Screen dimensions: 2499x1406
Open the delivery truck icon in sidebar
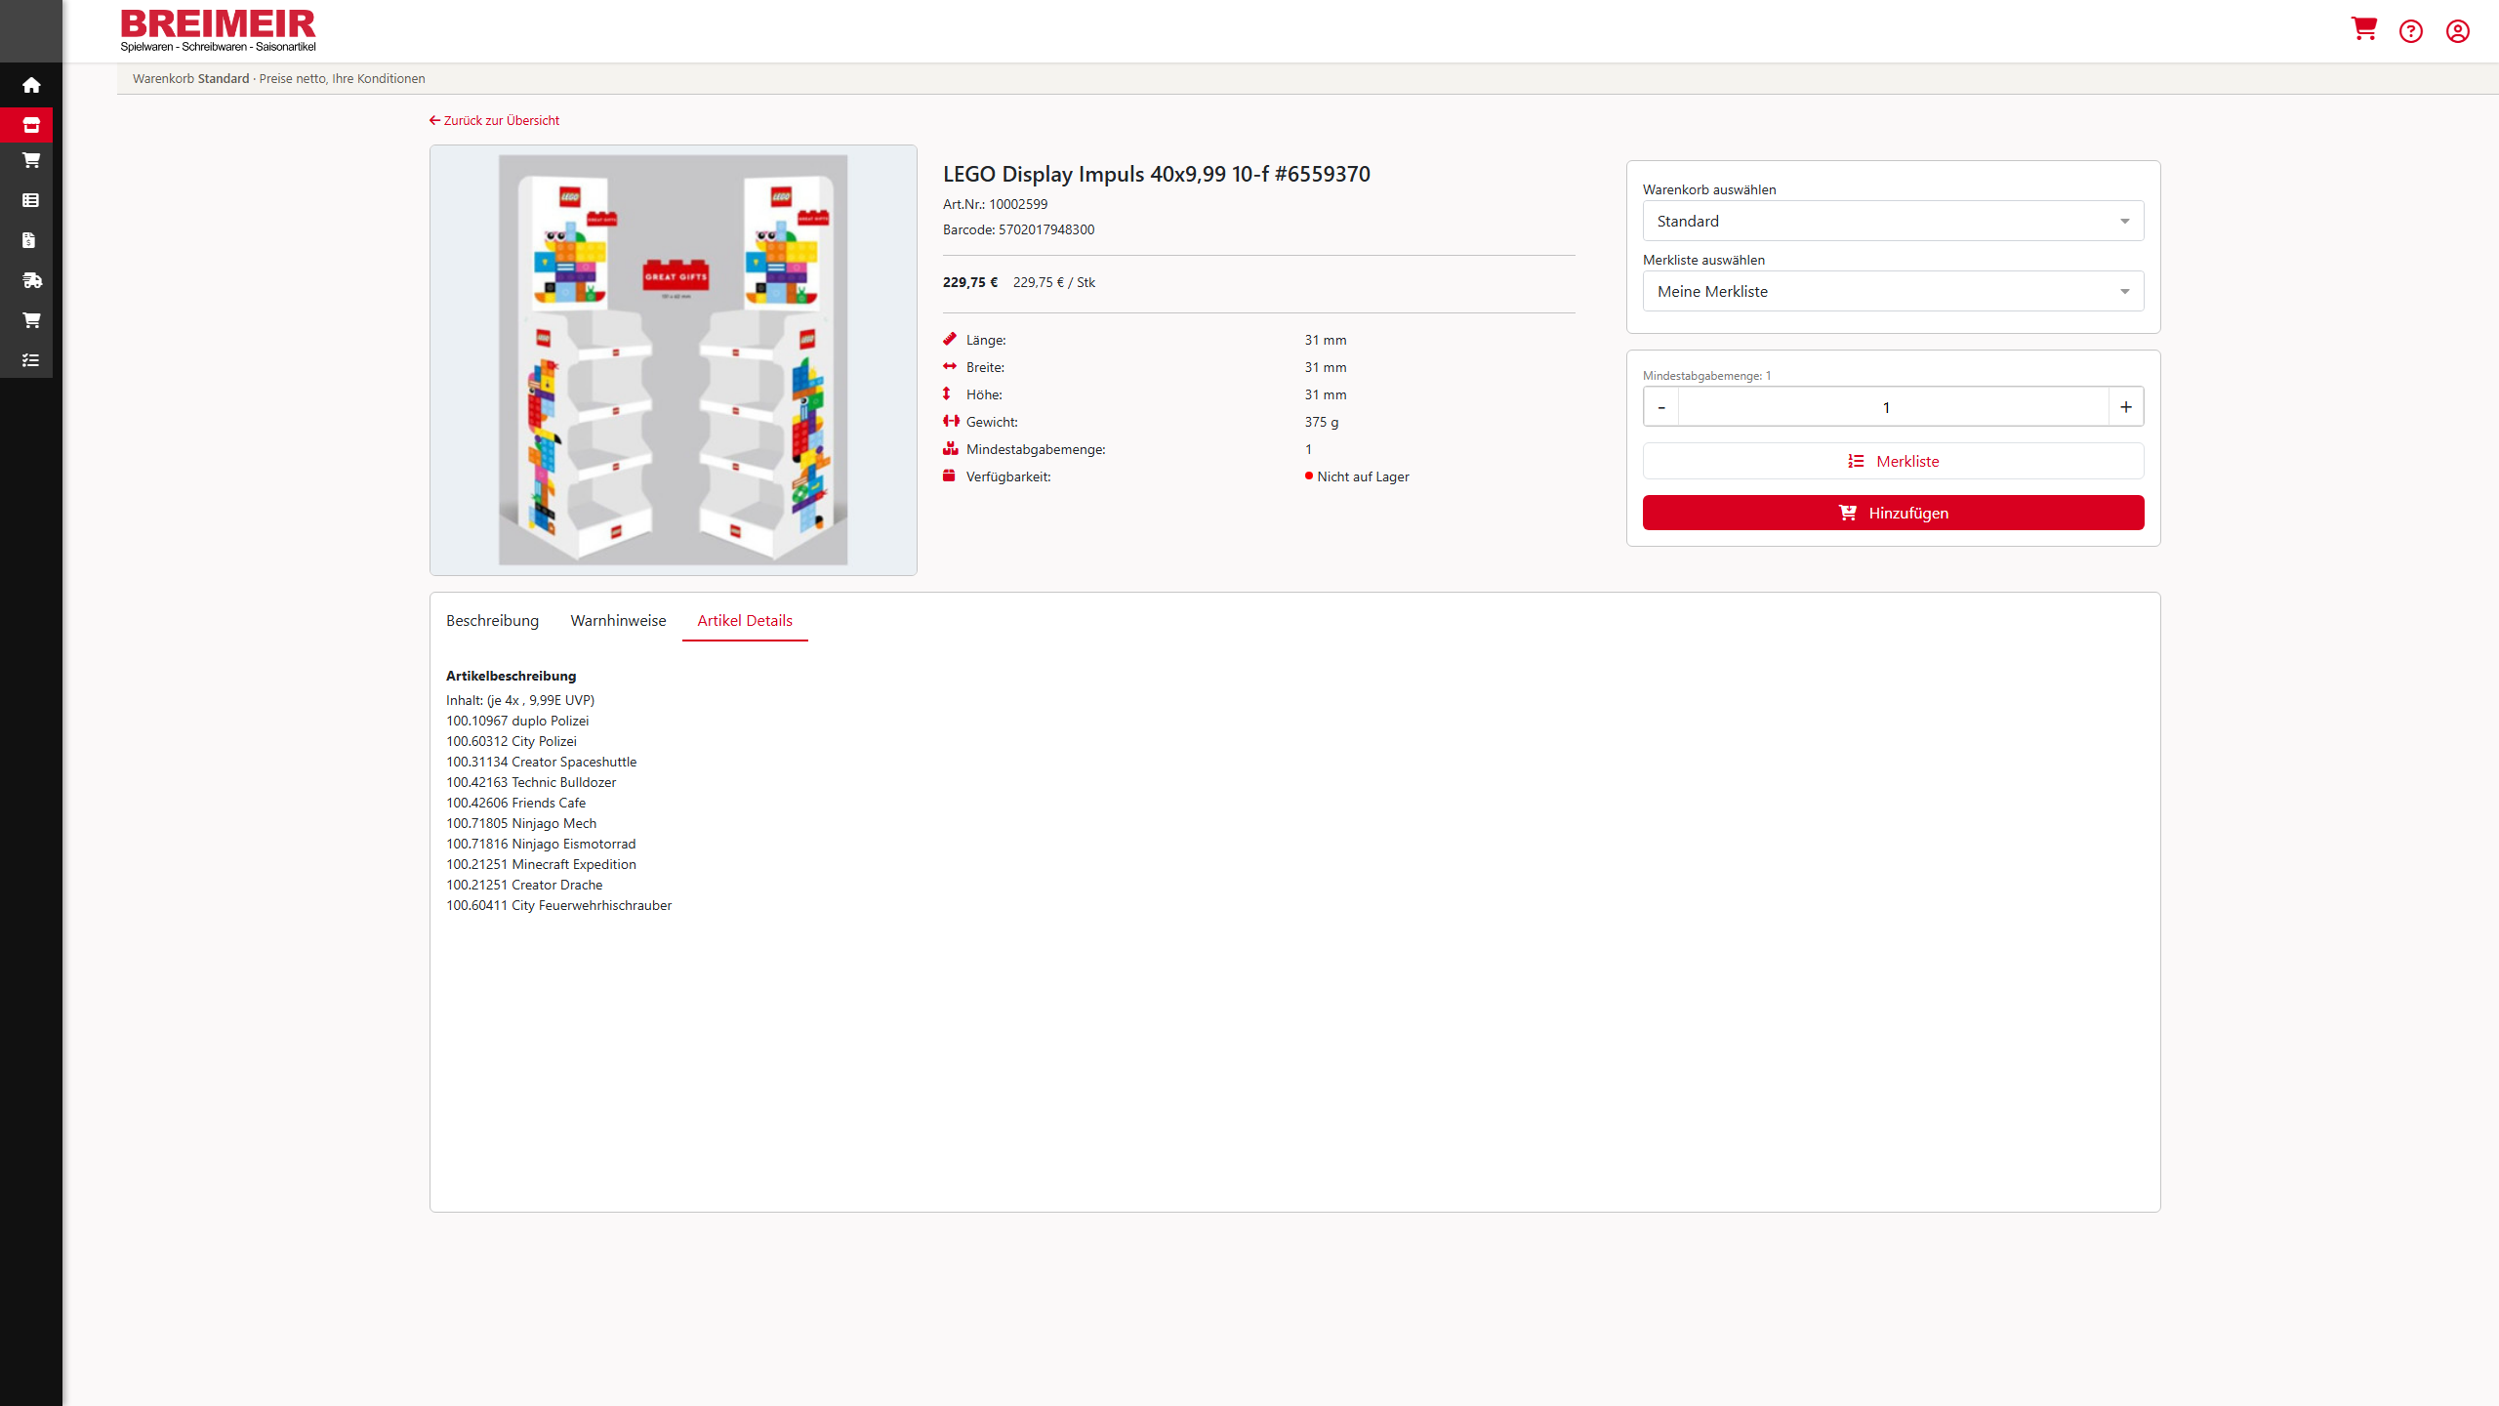[x=31, y=280]
